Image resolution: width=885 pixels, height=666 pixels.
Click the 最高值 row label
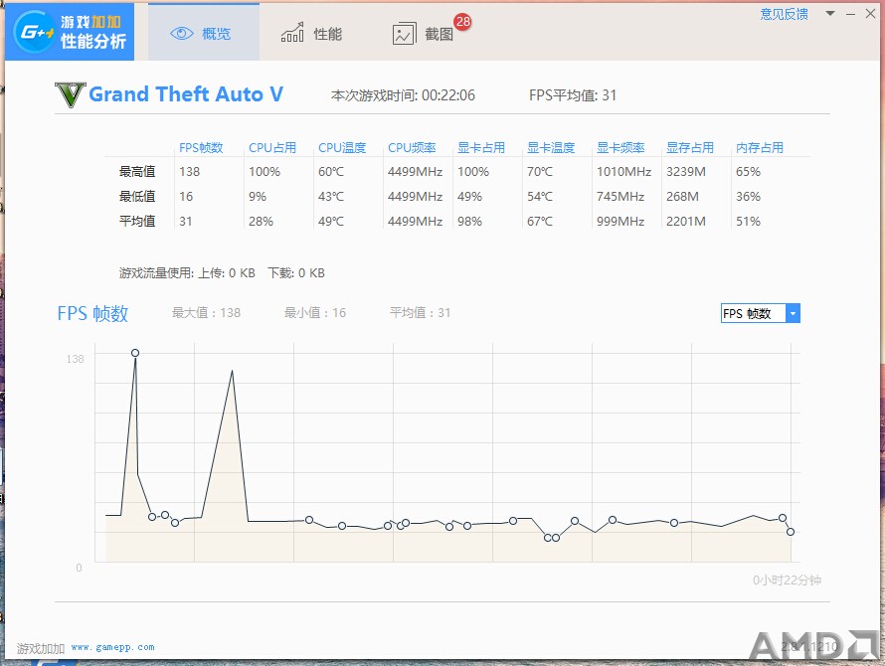[x=137, y=172]
